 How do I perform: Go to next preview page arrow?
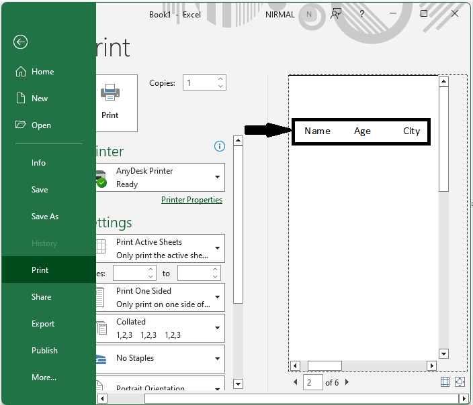347,382
